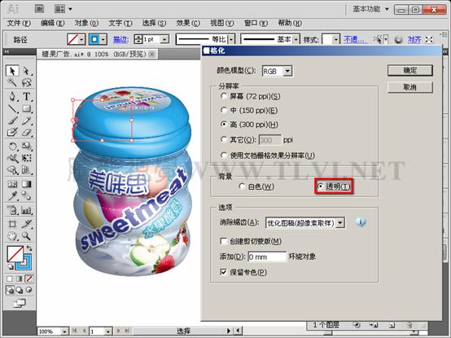This screenshot has width=451, height=338.
Task: Select the Paintbrush tool
Action: (x=12, y=121)
